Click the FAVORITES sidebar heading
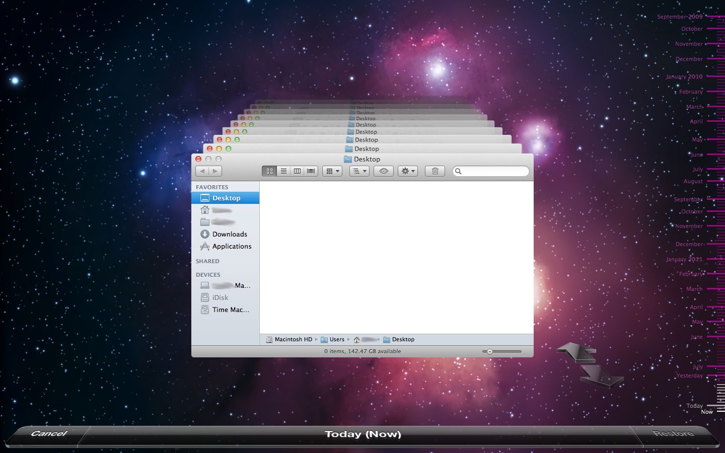 point(212,187)
